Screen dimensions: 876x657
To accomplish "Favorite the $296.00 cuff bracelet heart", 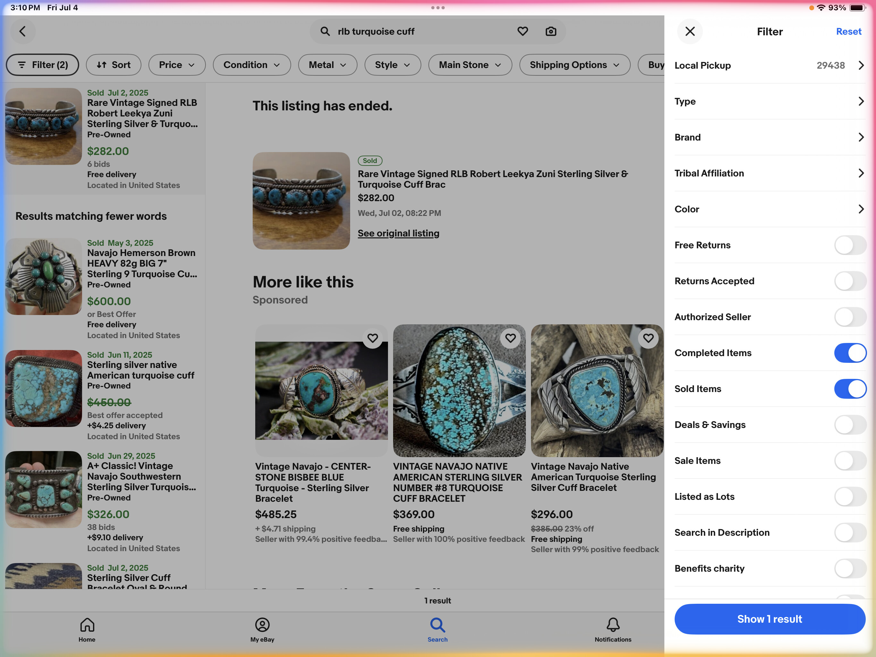I will coord(648,338).
